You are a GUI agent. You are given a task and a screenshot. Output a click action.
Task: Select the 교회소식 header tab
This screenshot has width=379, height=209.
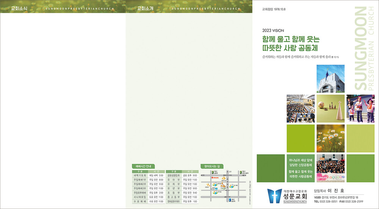point(19,8)
